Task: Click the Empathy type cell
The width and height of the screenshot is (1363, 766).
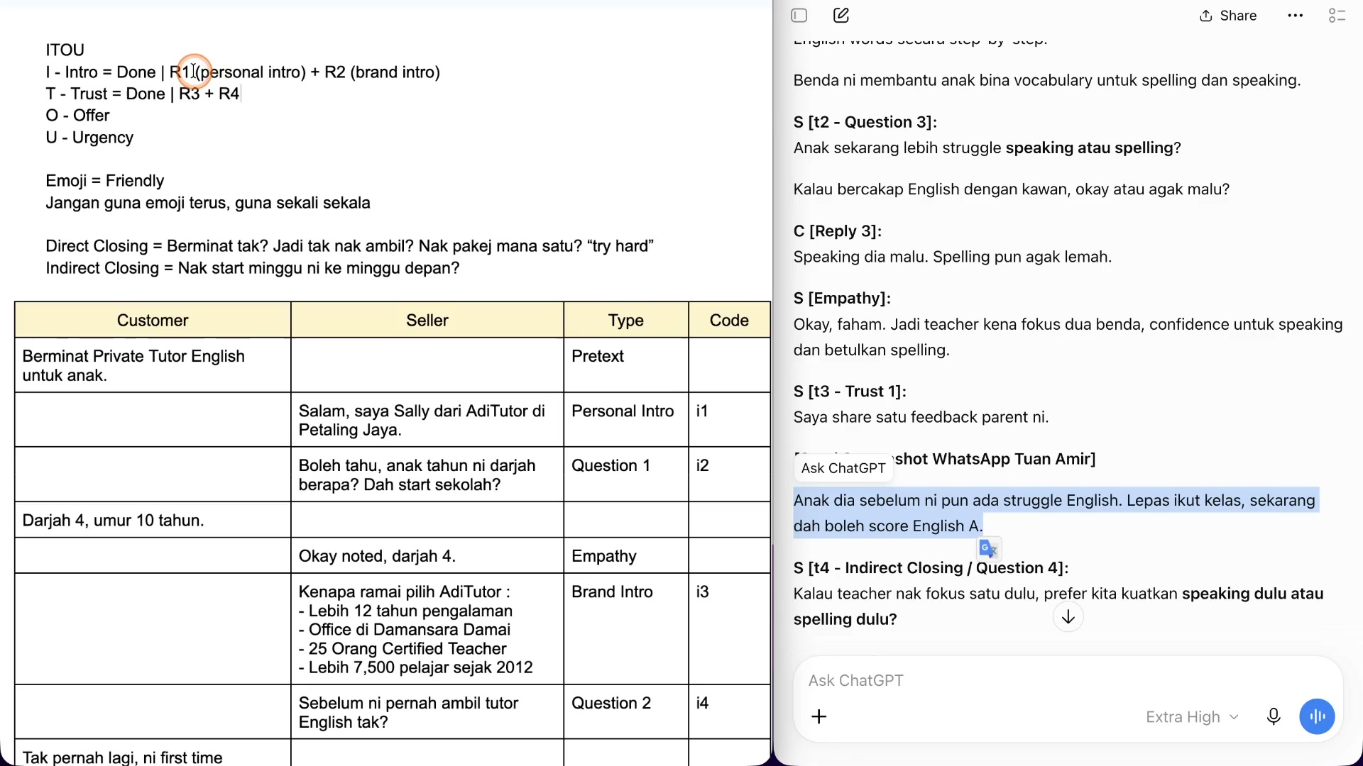Action: click(625, 555)
